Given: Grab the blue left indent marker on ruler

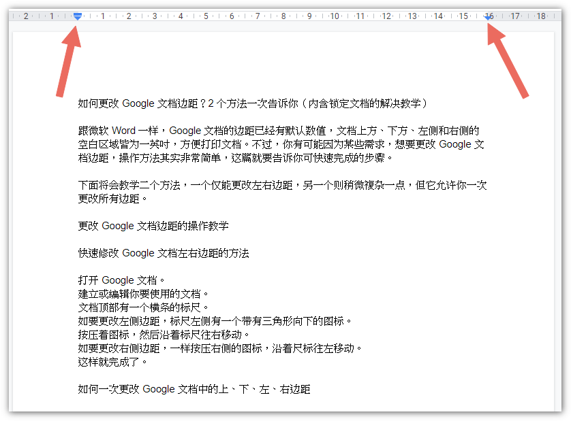Looking at the screenshot, I should click(77, 16).
